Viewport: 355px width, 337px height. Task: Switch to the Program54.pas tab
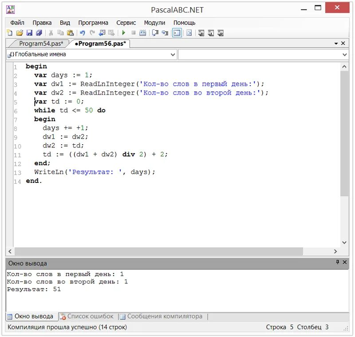pyautogui.click(x=41, y=44)
